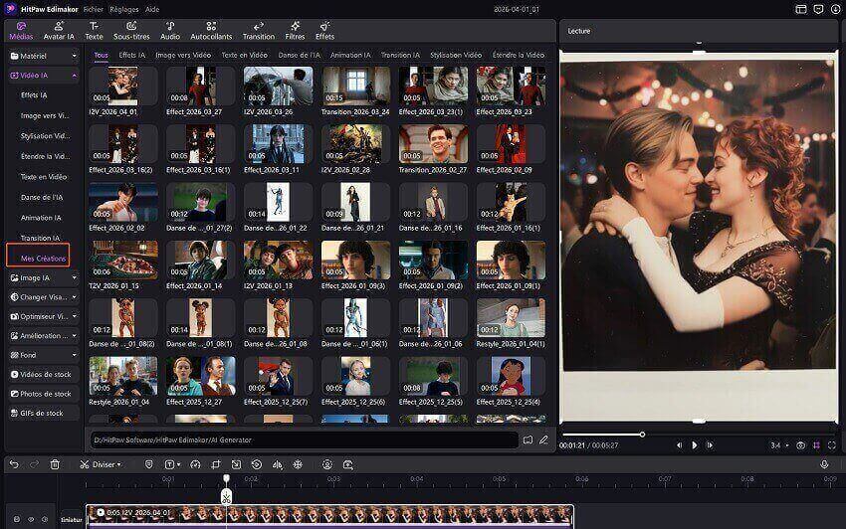Open the Réglages menu
Screen dimensions: 846x529
[x=124, y=8]
